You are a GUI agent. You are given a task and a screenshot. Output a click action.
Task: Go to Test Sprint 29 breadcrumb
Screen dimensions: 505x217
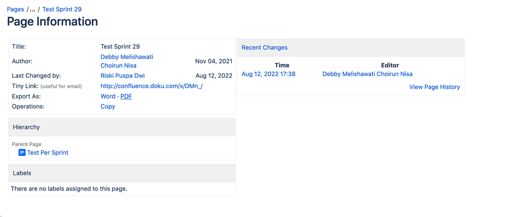[62, 9]
